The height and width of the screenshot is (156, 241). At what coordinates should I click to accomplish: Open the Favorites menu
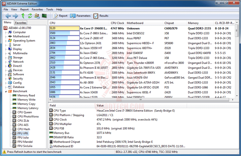coord(37,9)
